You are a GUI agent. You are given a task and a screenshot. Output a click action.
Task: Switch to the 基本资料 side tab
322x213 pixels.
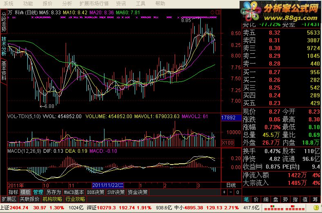[4, 70]
